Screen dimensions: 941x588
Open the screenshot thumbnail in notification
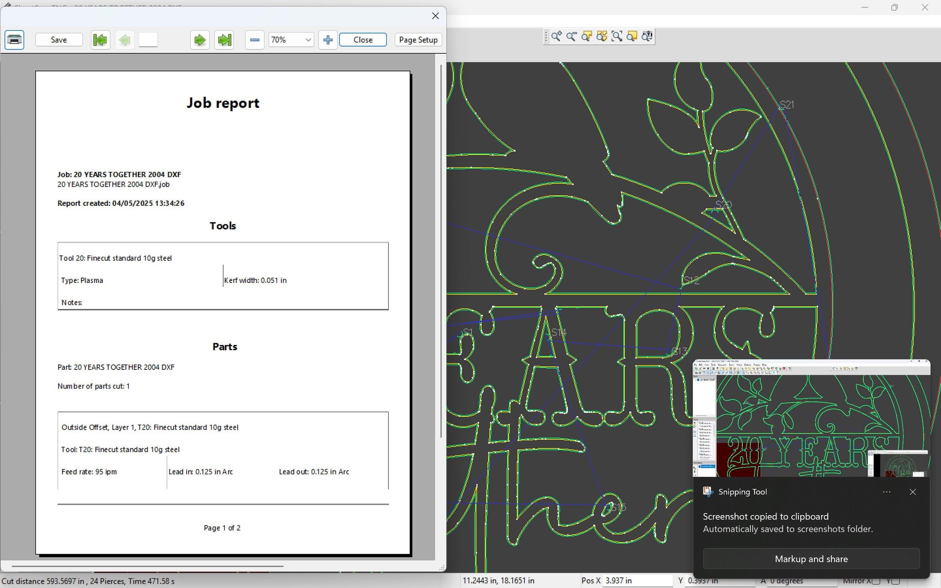pos(812,418)
